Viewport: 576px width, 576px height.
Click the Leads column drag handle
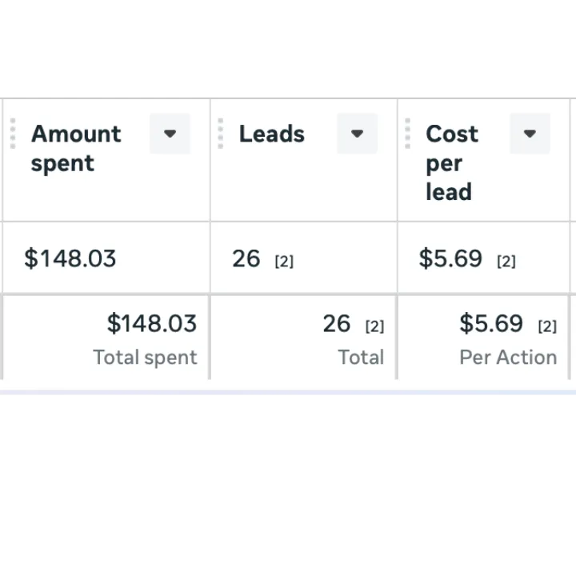pos(220,134)
